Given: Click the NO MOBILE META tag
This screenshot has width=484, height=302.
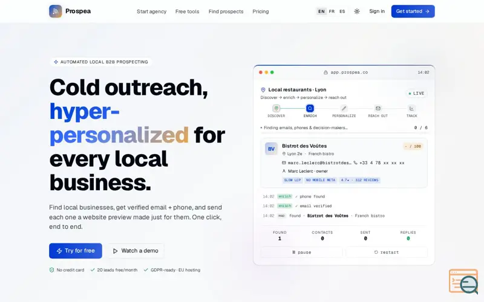Looking at the screenshot, I should [x=321, y=180].
